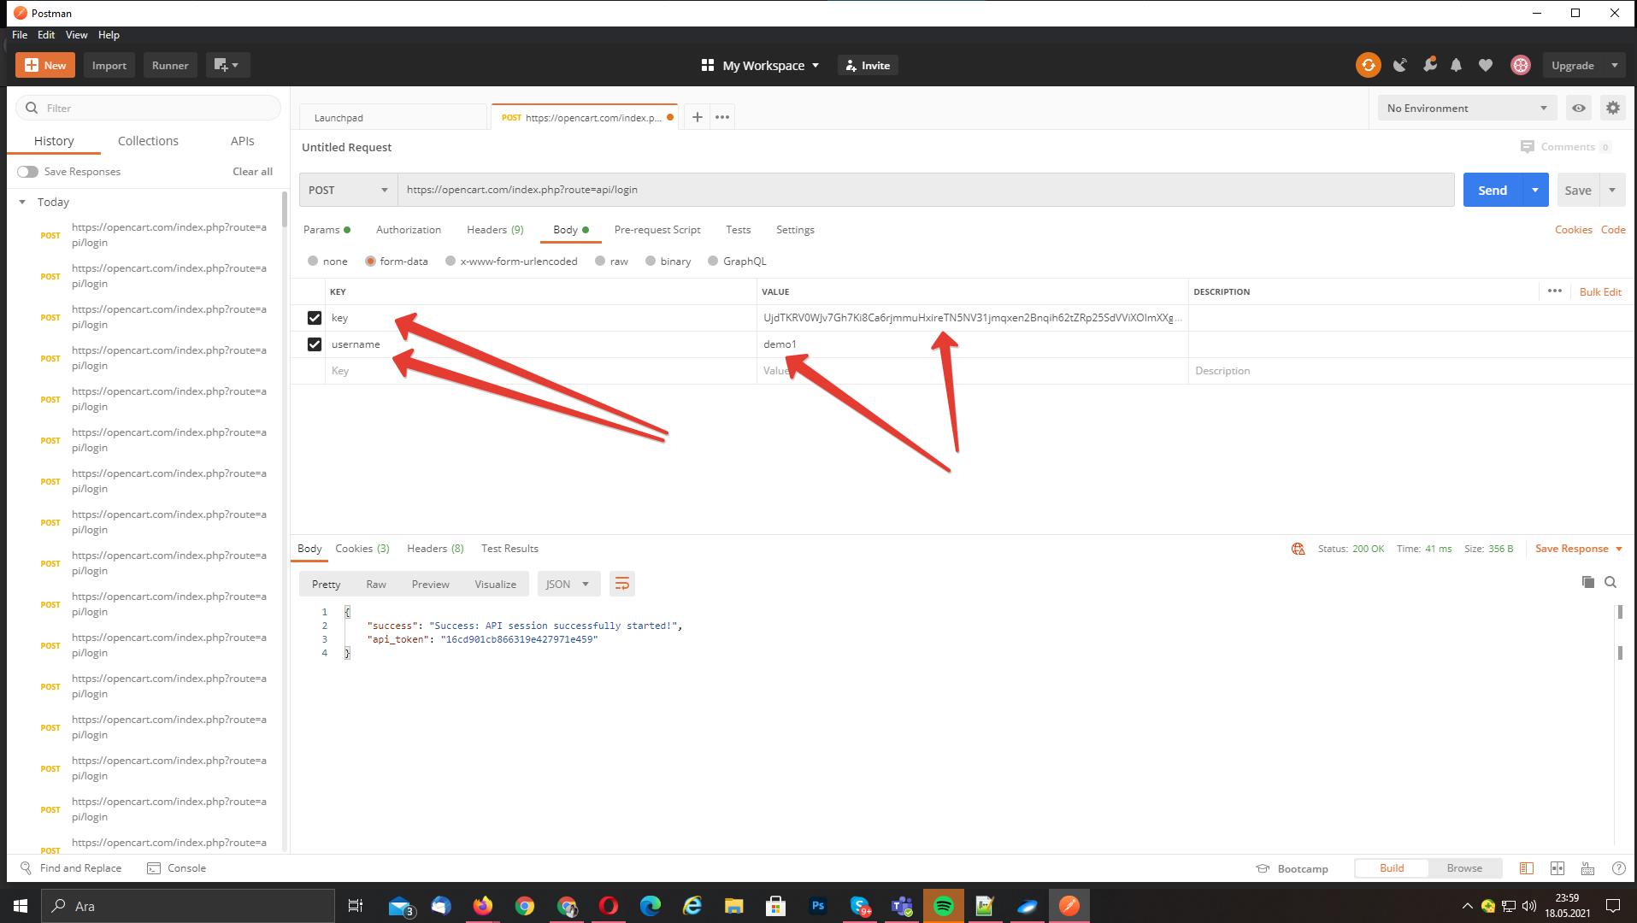Toggle the Save Responses switch
The image size is (1637, 923).
click(x=27, y=172)
